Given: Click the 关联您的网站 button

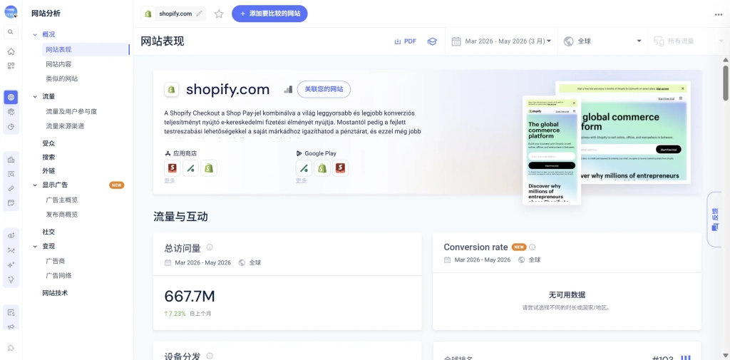Looking at the screenshot, I should pos(324,89).
